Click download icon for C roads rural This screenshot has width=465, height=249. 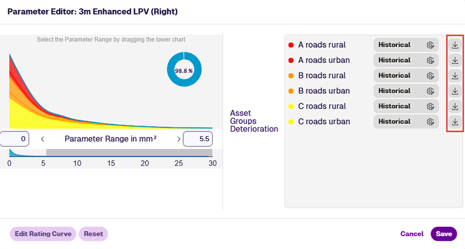(455, 106)
